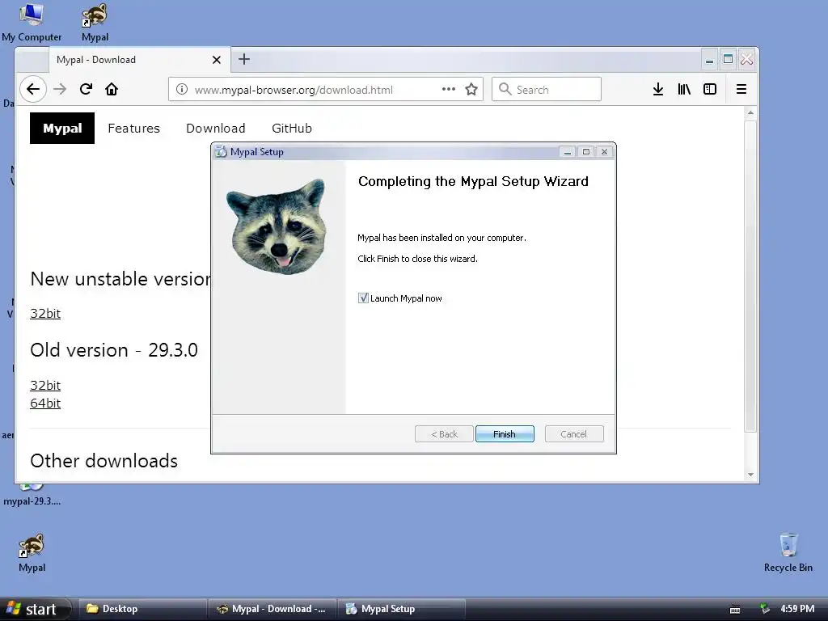
Task: Click page scrollbar up arrow
Action: click(x=750, y=113)
